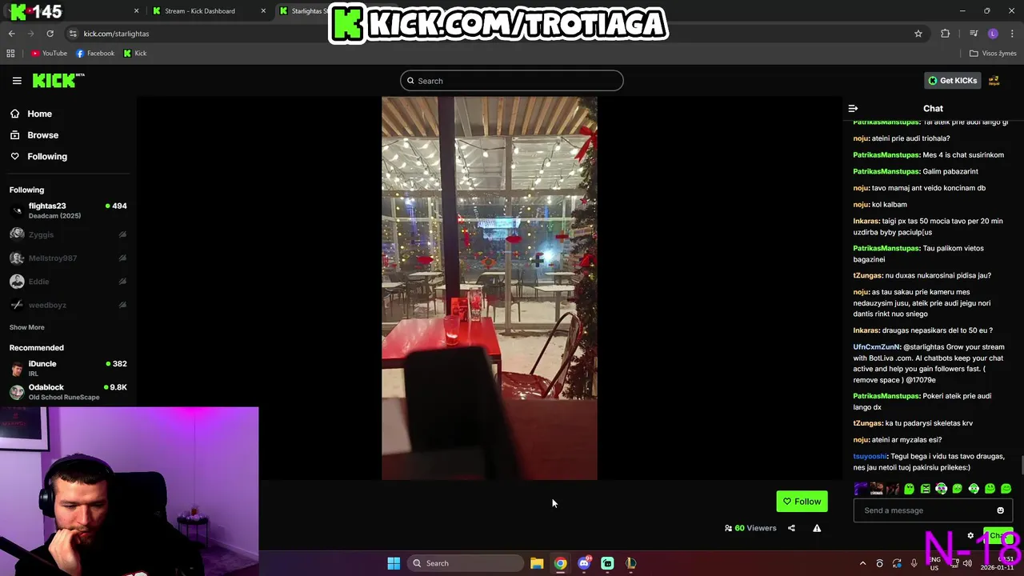Click the 60 Viewers count
Viewport: 1024px width, 576px height.
[750, 528]
